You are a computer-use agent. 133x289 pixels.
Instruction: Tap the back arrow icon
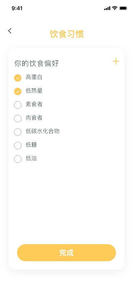(10, 31)
